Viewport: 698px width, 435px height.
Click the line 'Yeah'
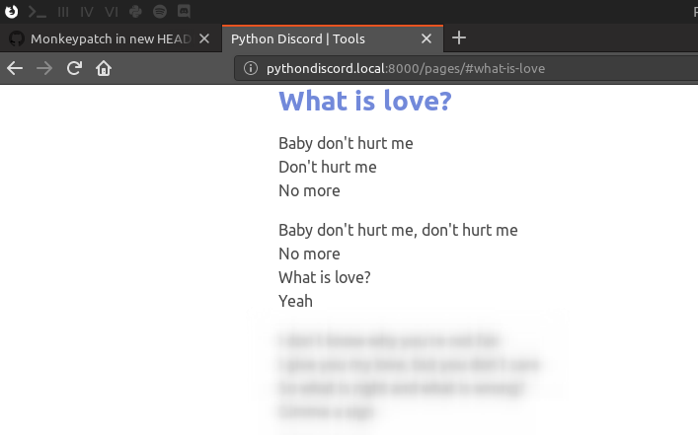tap(295, 301)
